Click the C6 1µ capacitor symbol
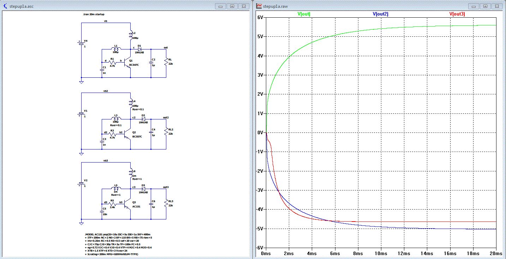This screenshot has width=506, height=259. (x=151, y=204)
